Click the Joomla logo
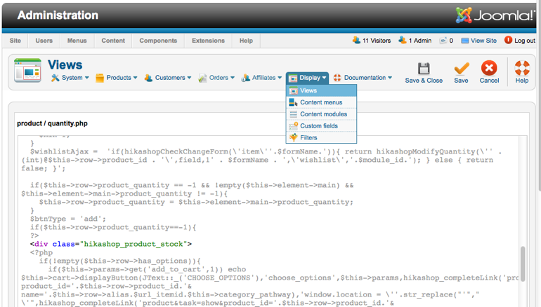The image size is (541, 307). pyautogui.click(x=495, y=15)
